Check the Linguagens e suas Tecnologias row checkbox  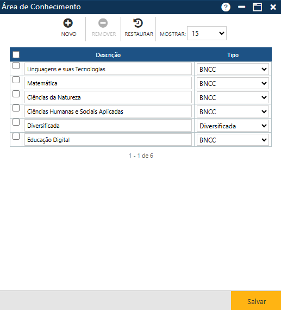[16, 66]
